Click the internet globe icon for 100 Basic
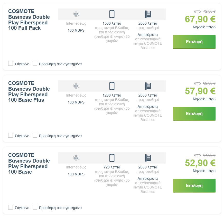Viewport: 224px width, 217px height. click(x=76, y=158)
